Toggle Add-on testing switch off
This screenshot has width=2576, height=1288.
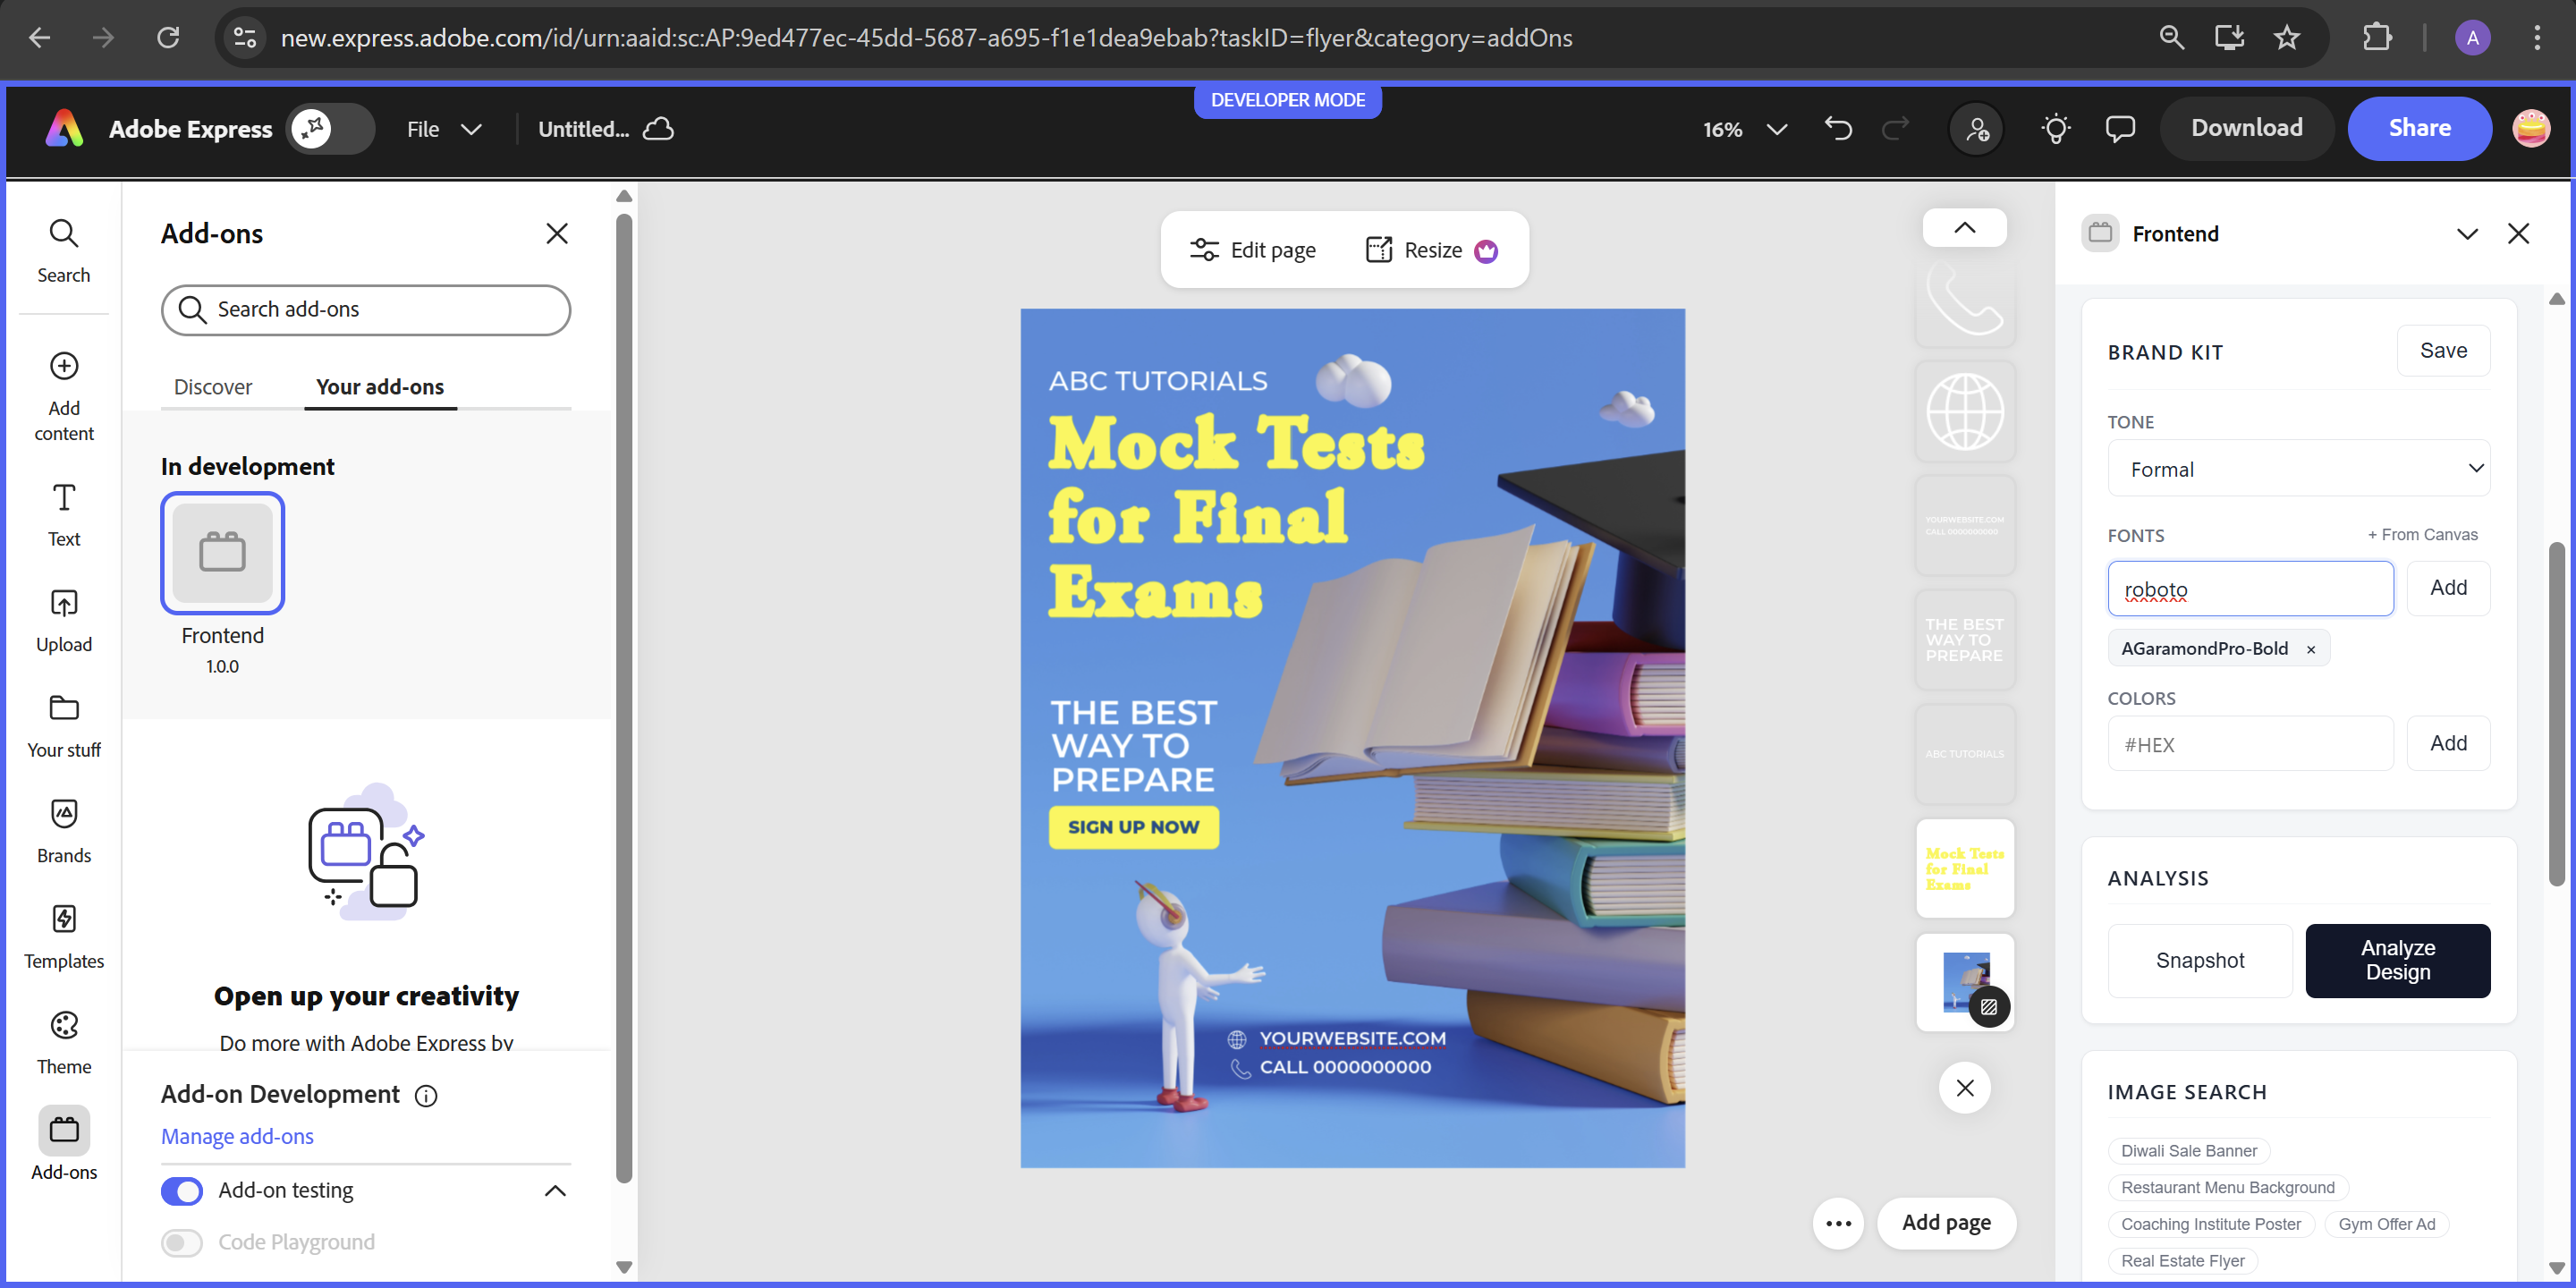pos(182,1190)
